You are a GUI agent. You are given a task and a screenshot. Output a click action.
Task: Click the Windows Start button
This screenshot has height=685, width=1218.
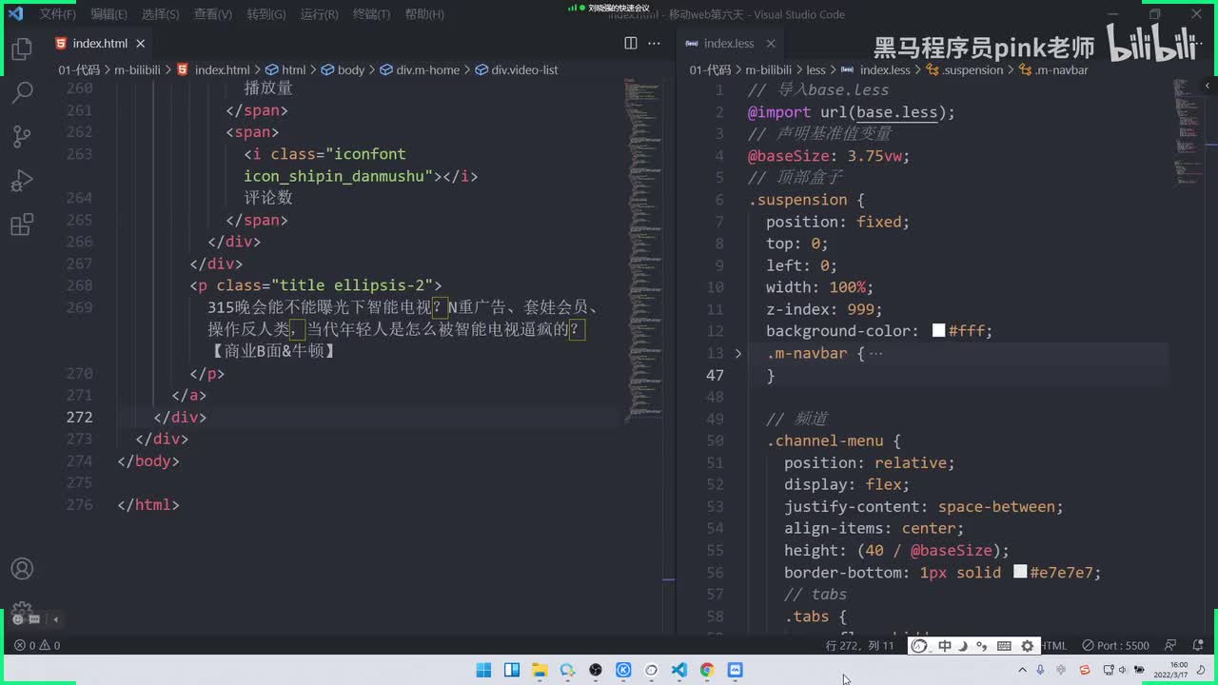483,670
